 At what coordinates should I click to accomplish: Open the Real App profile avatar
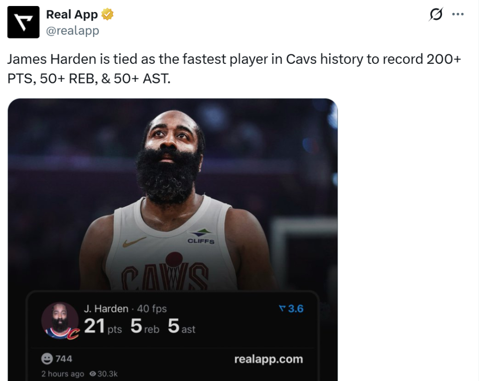[23, 22]
